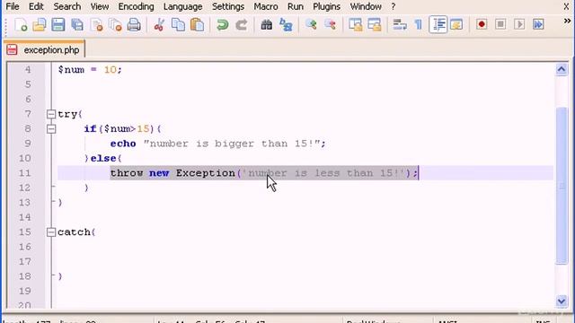Open the Macro menu
This screenshot has height=323, width=575.
[x=266, y=6]
